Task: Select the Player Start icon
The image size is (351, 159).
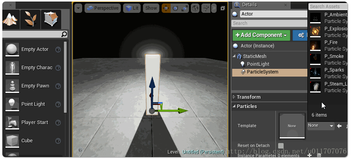Action: [12, 122]
